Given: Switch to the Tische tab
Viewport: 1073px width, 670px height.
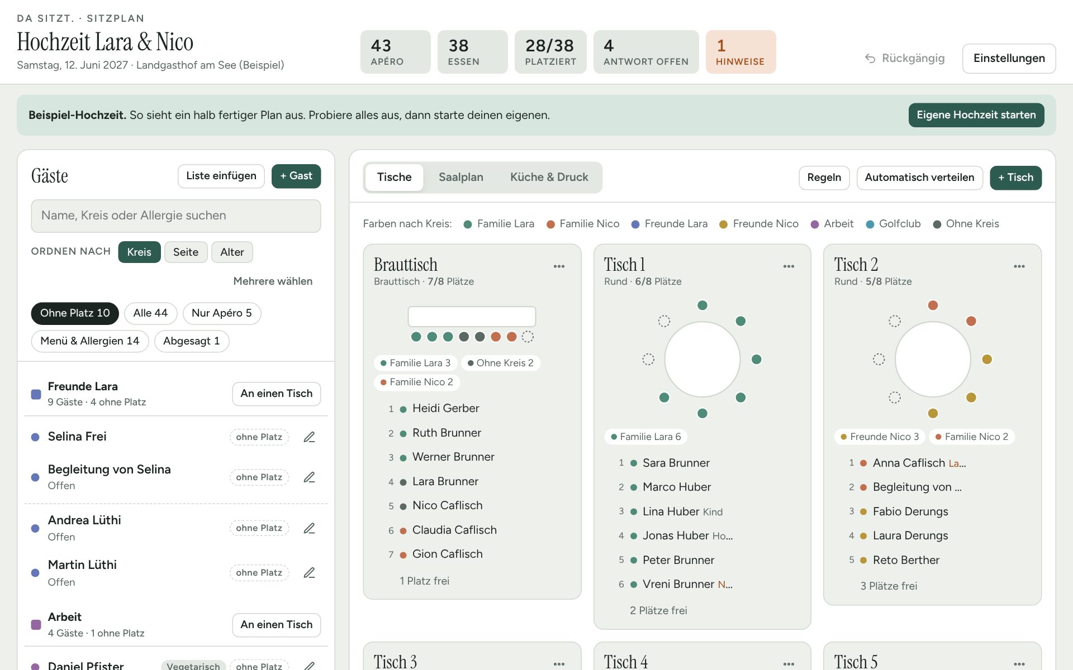Looking at the screenshot, I should 394,177.
